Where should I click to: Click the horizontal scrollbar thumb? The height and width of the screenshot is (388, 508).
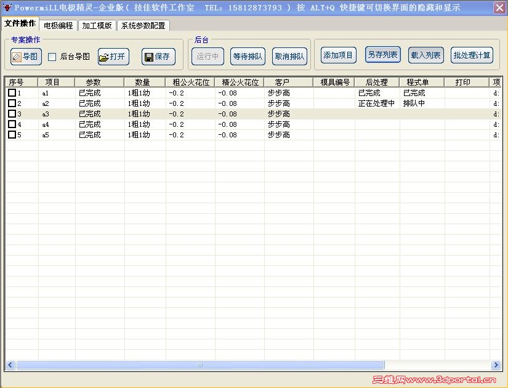[200, 365]
